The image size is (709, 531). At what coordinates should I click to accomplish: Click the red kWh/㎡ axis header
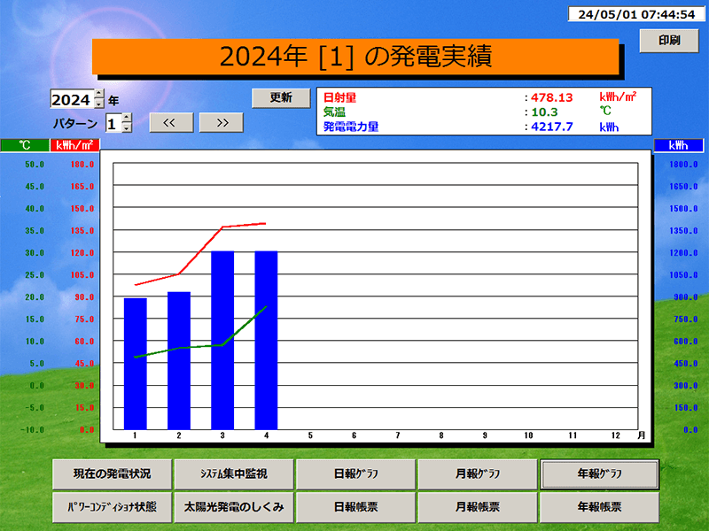click(x=74, y=145)
